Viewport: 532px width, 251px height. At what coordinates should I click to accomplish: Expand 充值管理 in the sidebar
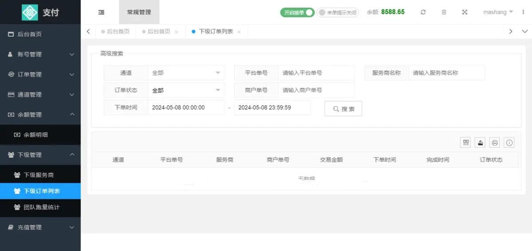click(40, 227)
